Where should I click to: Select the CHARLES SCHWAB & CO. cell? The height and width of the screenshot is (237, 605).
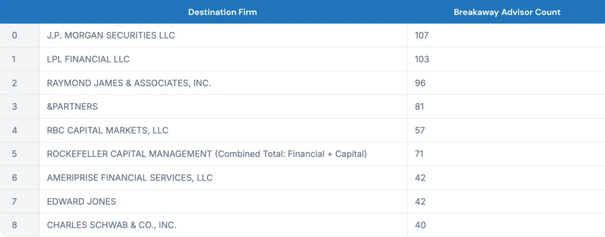(223, 225)
